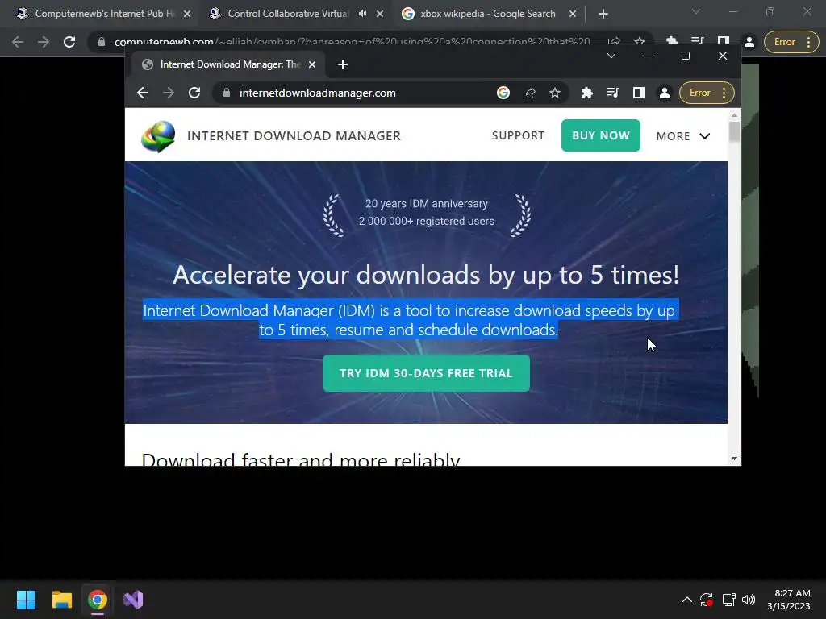Viewport: 826px width, 619px height.
Task: Open tab search chevron in inner window
Action: tap(611, 56)
